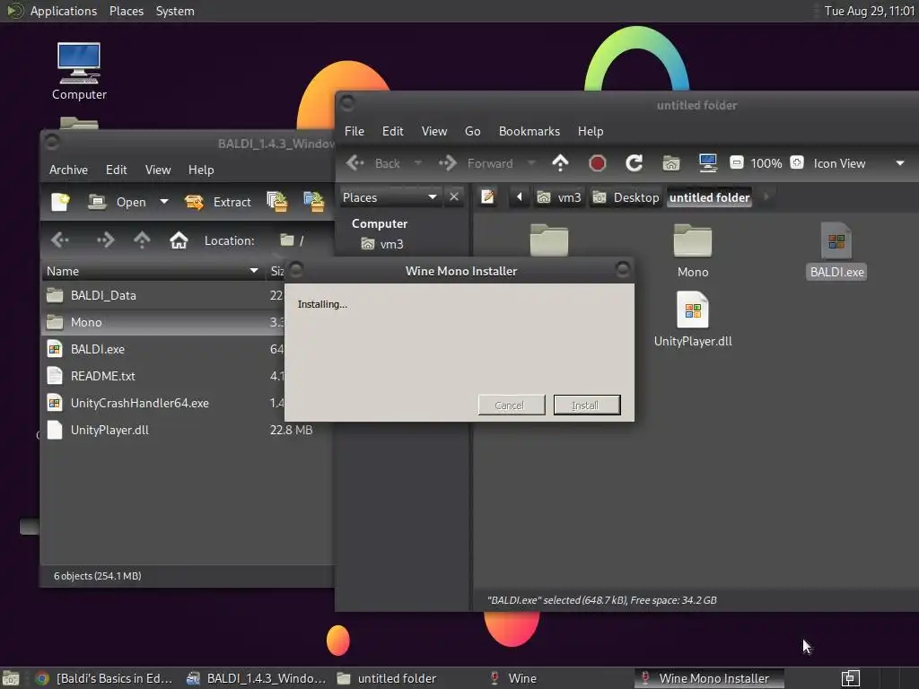919x689 pixels.
Task: Go forward in archive manager navigation
Action: [x=106, y=240]
